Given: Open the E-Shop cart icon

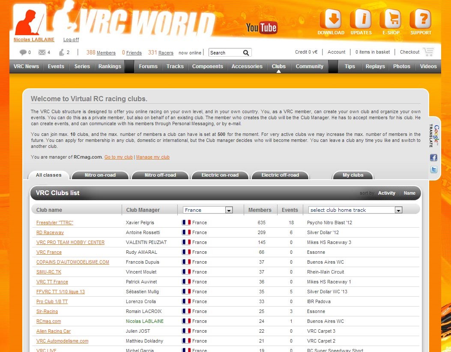Looking at the screenshot, I should tap(391, 19).
